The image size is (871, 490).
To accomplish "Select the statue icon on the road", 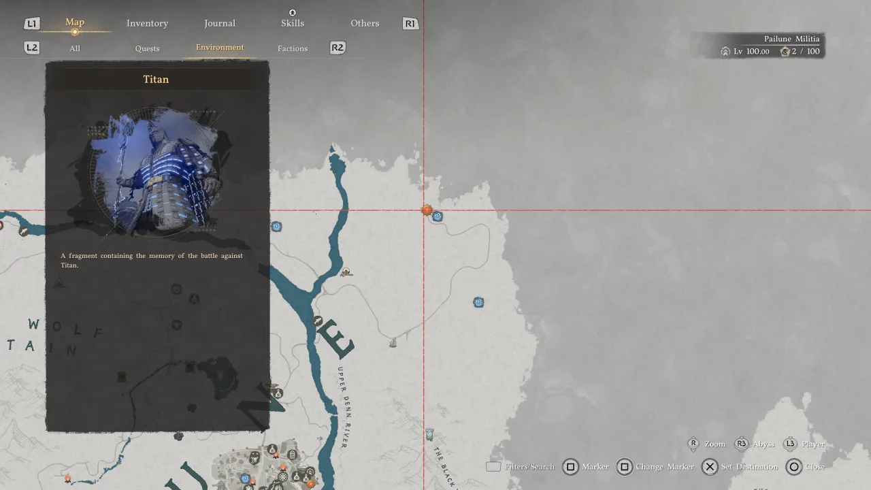I will [393, 343].
